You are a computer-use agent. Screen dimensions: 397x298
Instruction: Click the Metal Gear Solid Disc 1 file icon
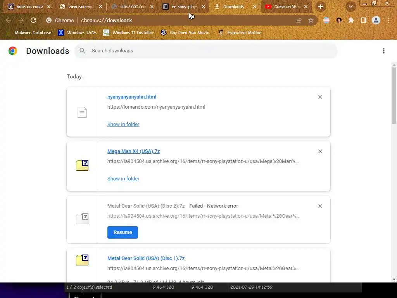(82, 260)
